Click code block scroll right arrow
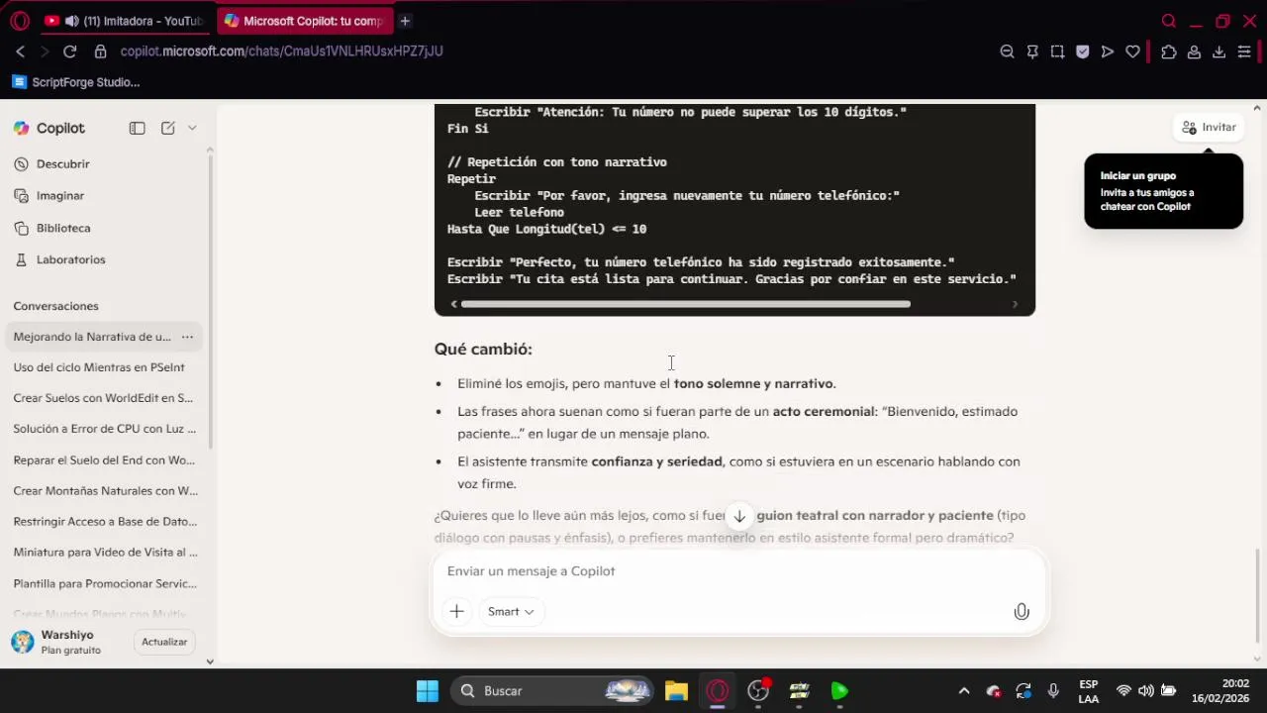Viewport: 1267px width, 713px height. [x=1015, y=304]
